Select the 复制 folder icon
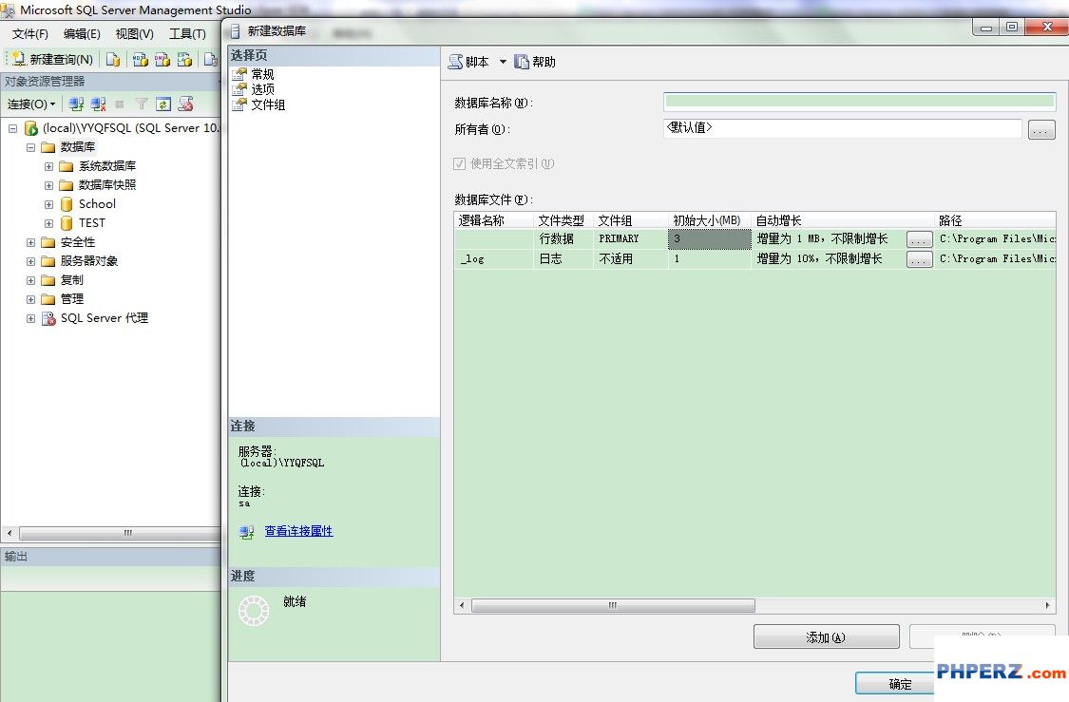 point(48,281)
